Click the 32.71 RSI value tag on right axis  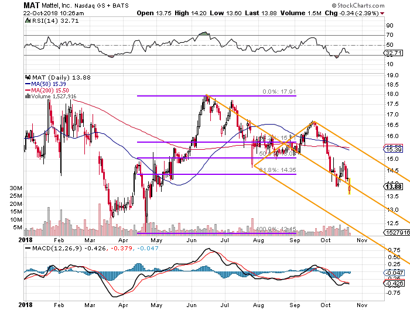coord(394,53)
